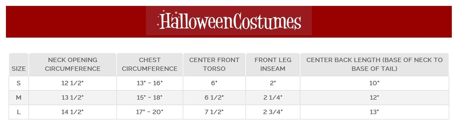Click the 15" - 18" chest cell
This screenshot has height=128, width=457.
[x=150, y=98]
